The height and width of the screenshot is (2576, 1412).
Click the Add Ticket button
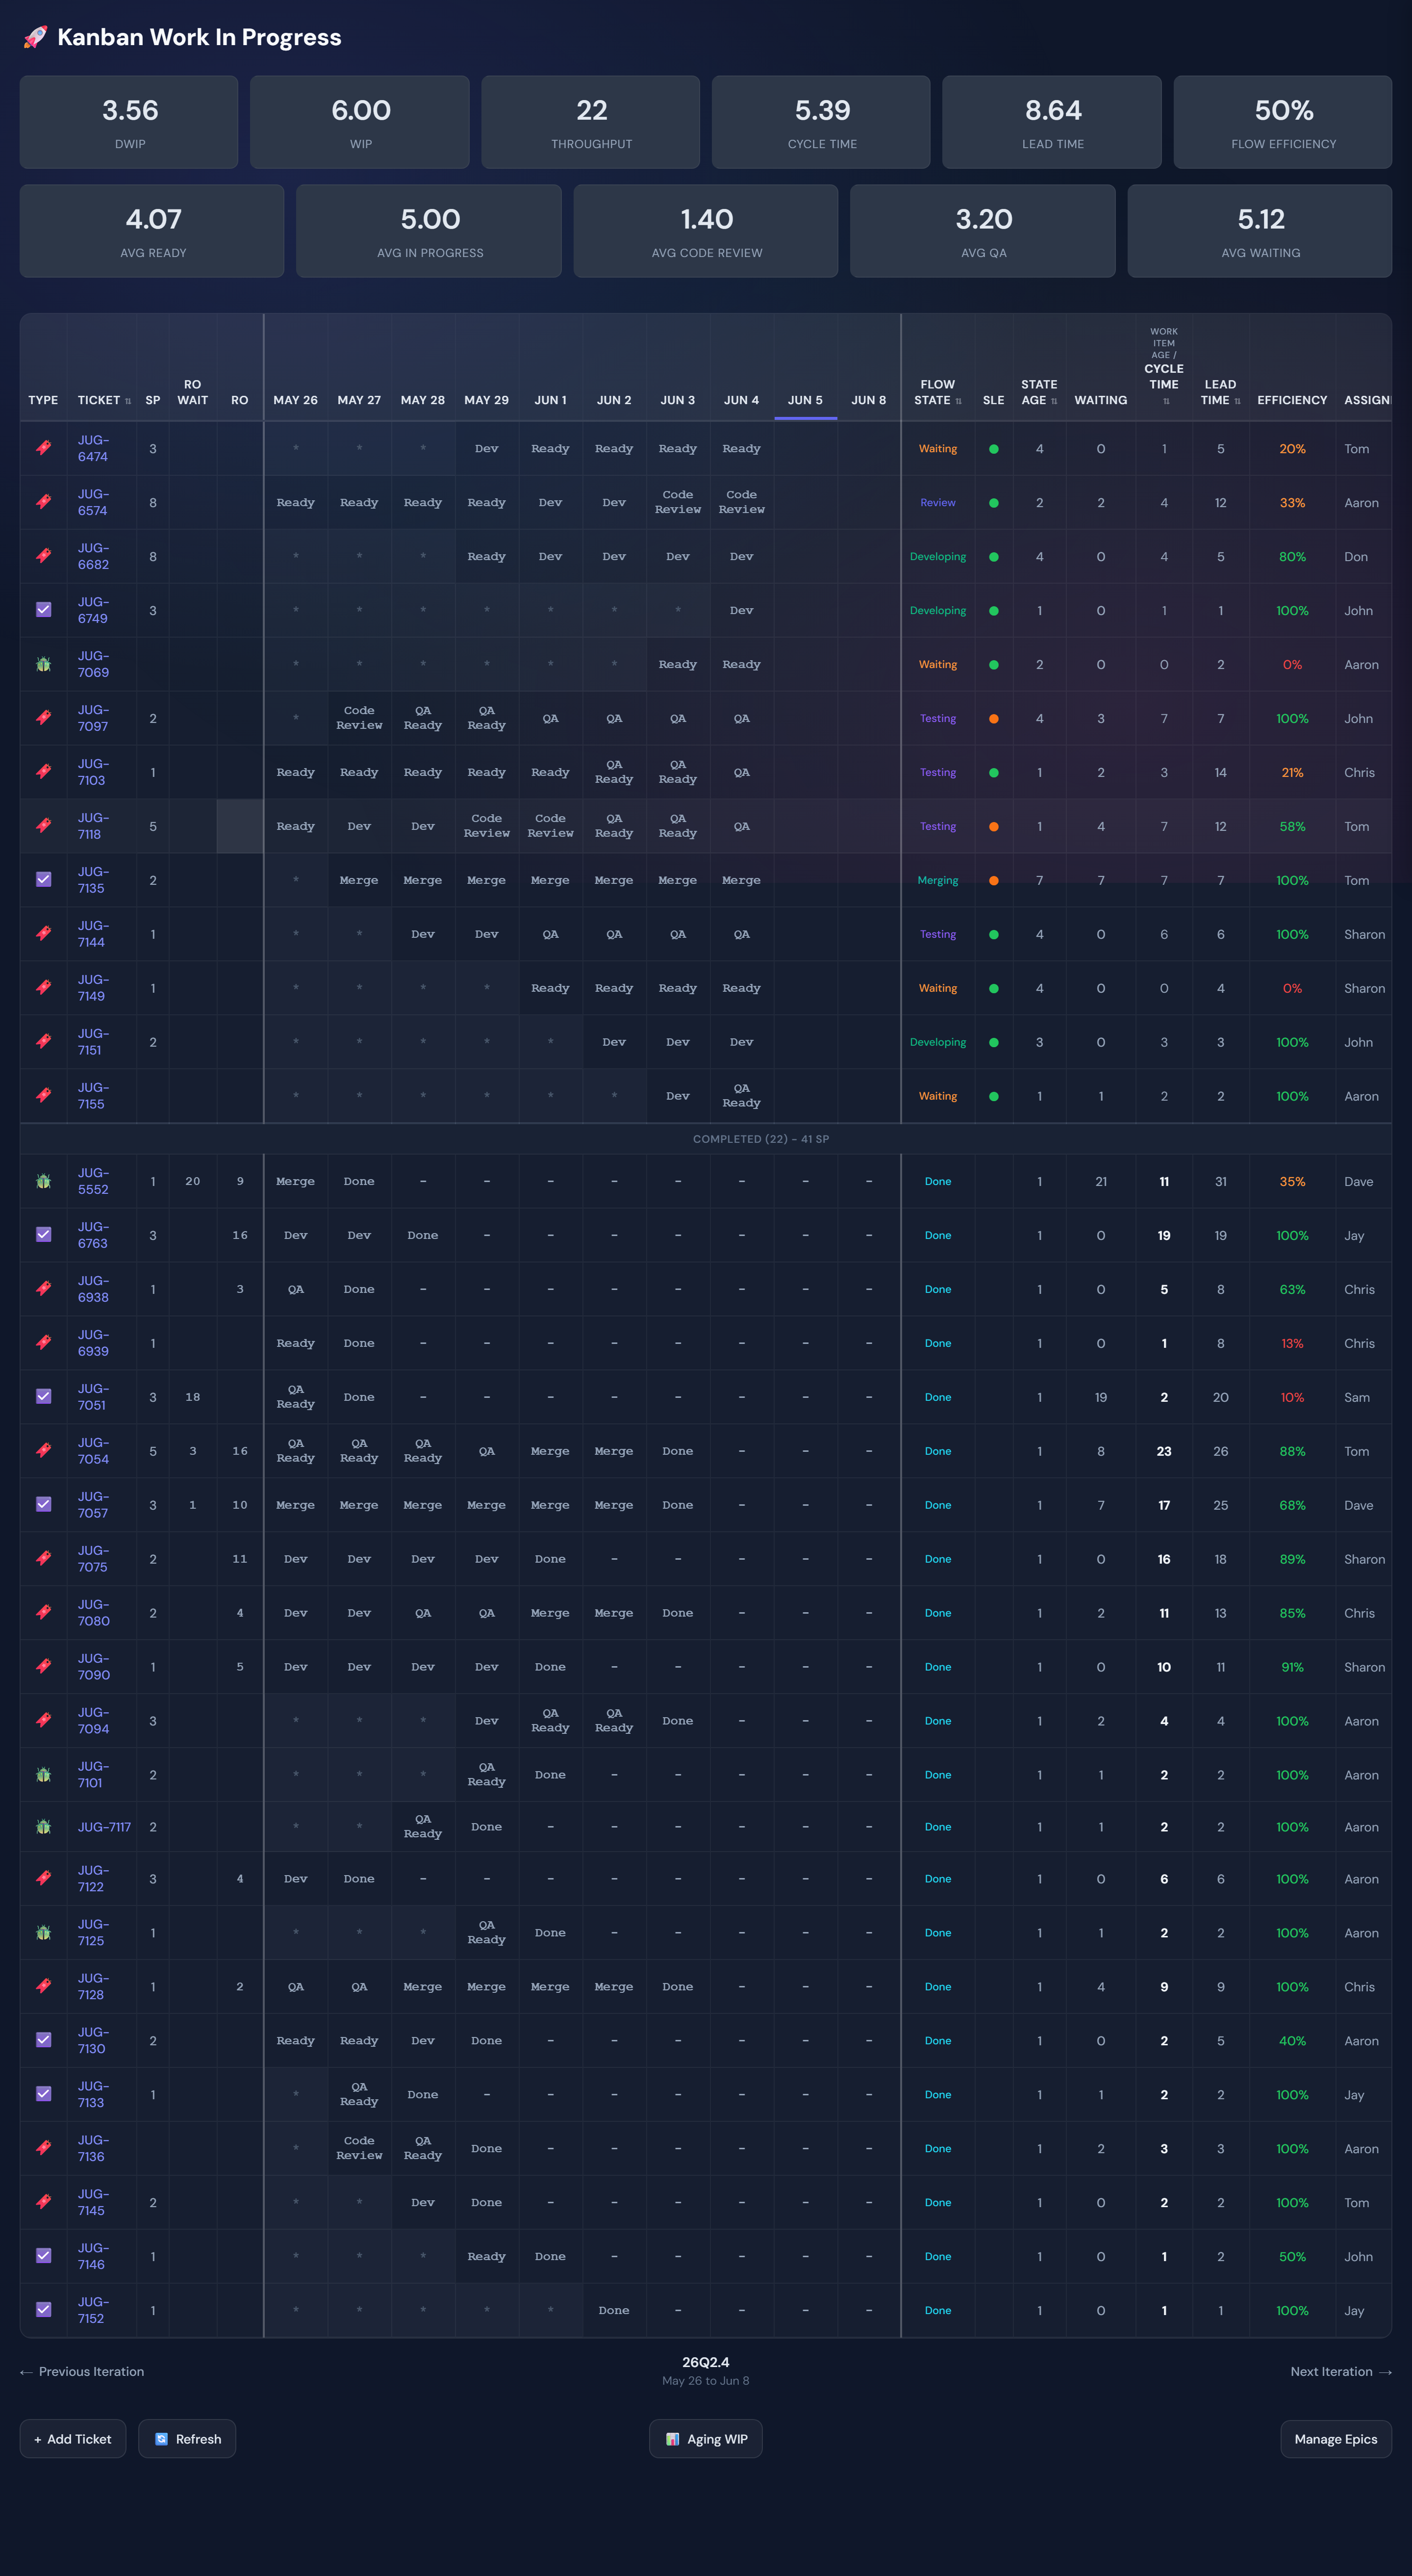[73, 2439]
